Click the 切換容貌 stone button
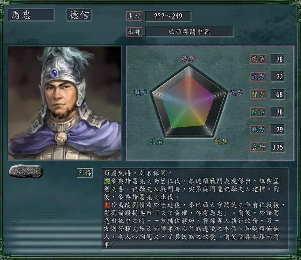The image size is (301, 260). 26,171
